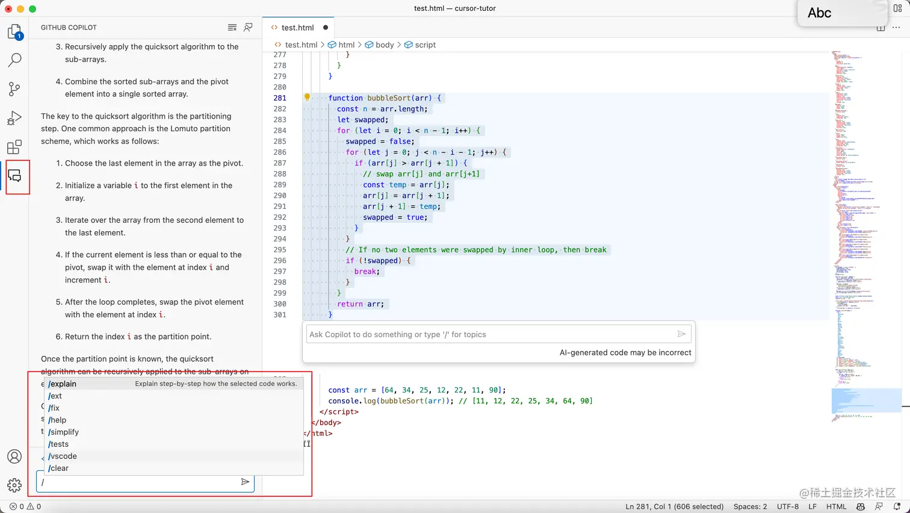Open the editor More Actions ellipsis
The image size is (910, 513).
[x=896, y=28]
